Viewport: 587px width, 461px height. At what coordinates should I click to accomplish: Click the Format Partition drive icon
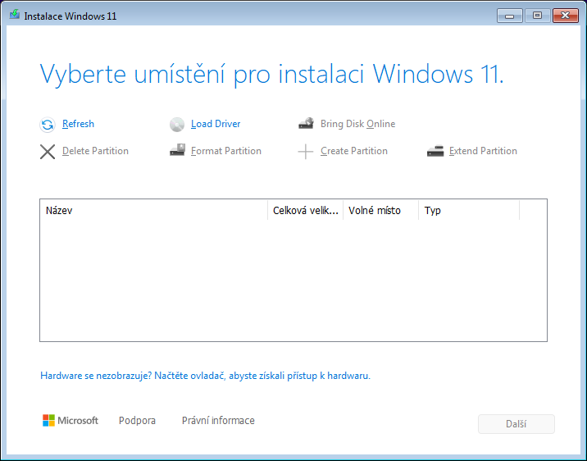click(177, 150)
